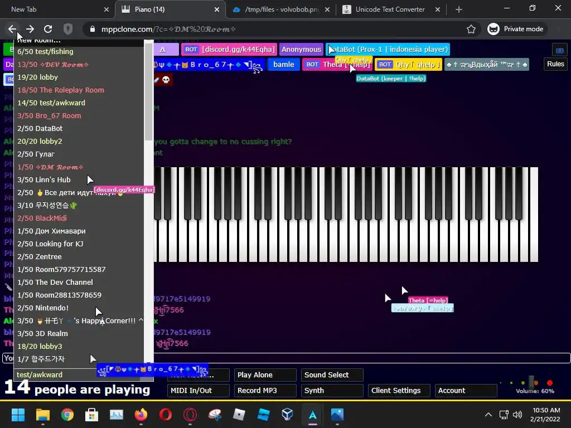571x428 pixels.
Task: Select the Nintendo! room
Action: pos(79,308)
